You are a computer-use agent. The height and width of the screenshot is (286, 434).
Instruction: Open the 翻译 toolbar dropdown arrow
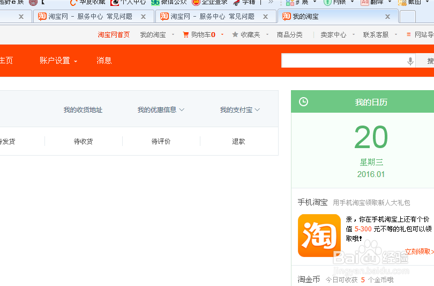click(390, 2)
